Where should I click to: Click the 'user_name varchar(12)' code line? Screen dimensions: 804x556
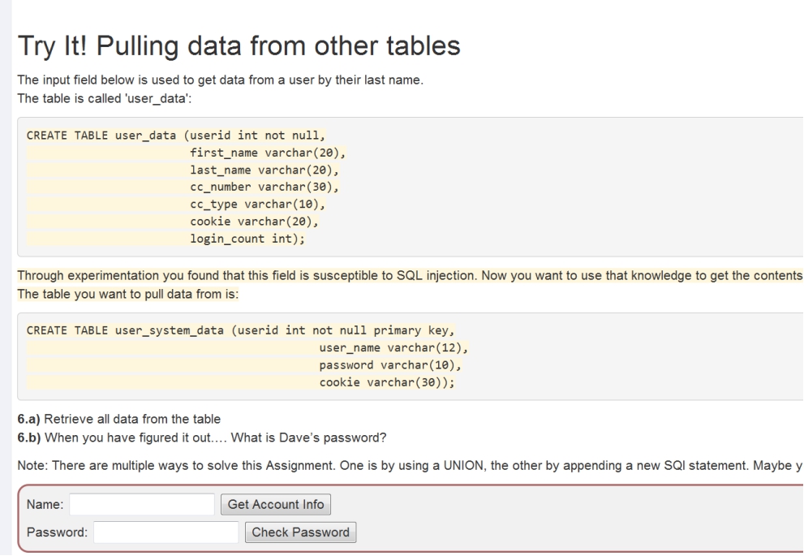(395, 348)
